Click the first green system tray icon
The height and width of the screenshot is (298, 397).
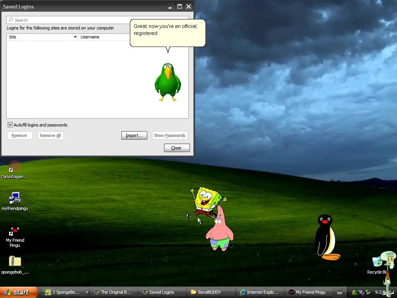click(354, 293)
